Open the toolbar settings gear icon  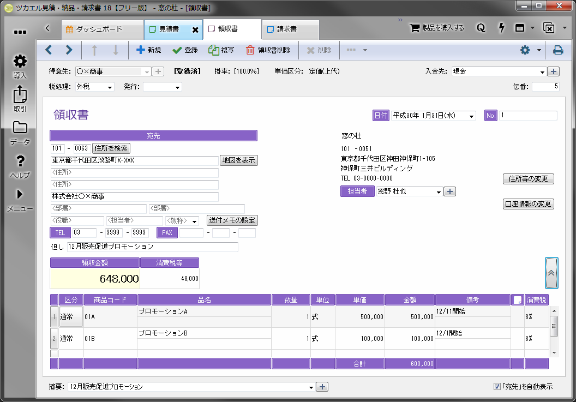pyautogui.click(x=524, y=50)
